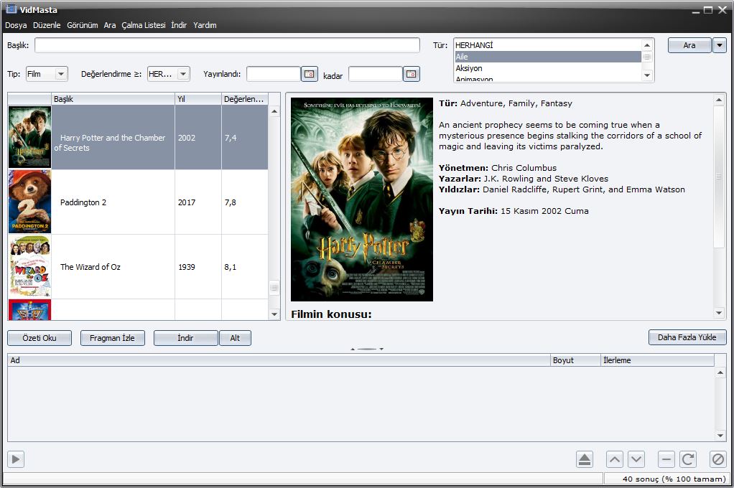Click the Daha Fazla Yükle button
The height and width of the screenshot is (488, 734).
click(x=687, y=337)
